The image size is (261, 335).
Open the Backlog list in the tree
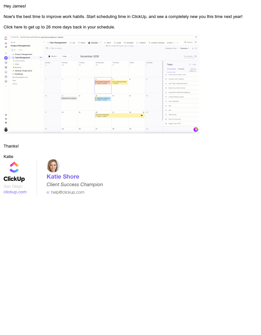[18, 67]
